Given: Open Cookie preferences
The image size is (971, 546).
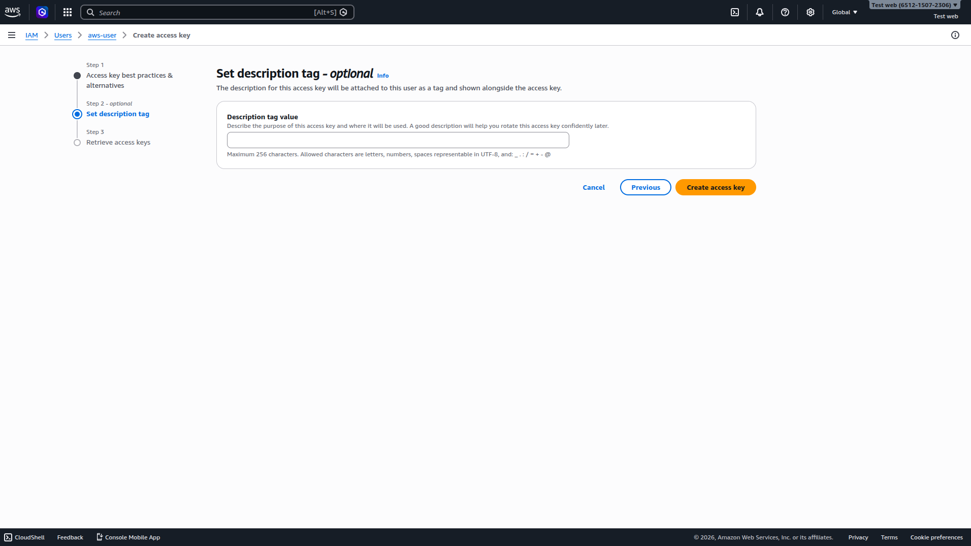Looking at the screenshot, I should [x=936, y=537].
